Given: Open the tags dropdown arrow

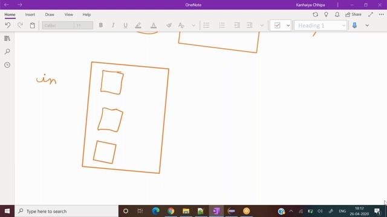Looking at the screenshot, I should [288, 25].
